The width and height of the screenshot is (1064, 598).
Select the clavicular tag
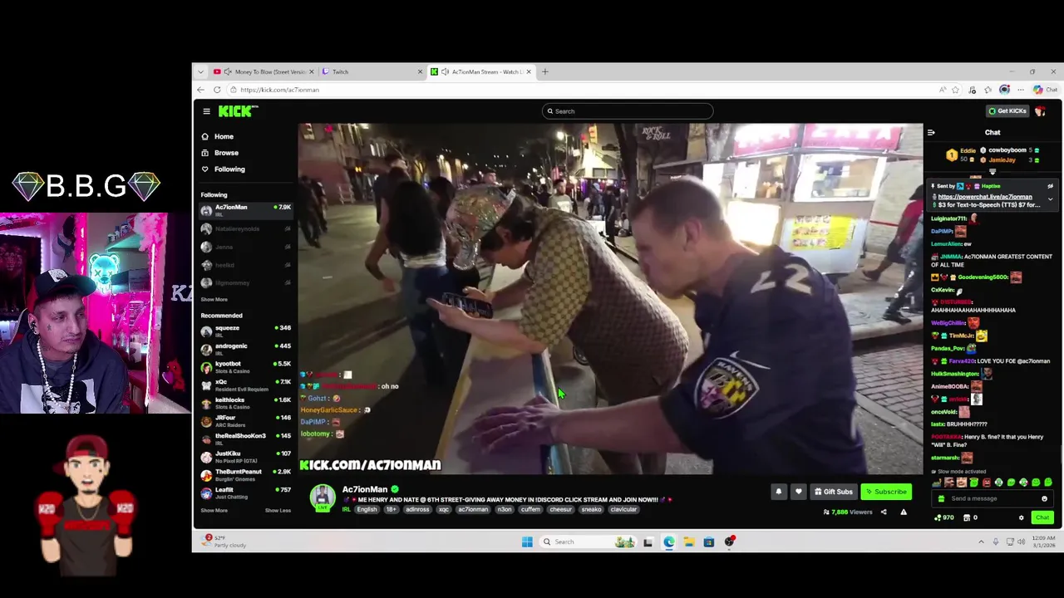623,510
